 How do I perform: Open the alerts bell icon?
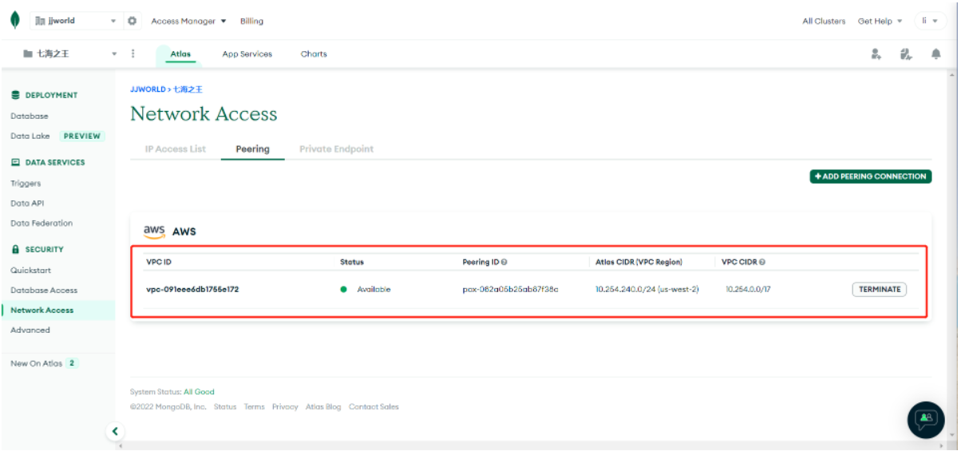[935, 54]
